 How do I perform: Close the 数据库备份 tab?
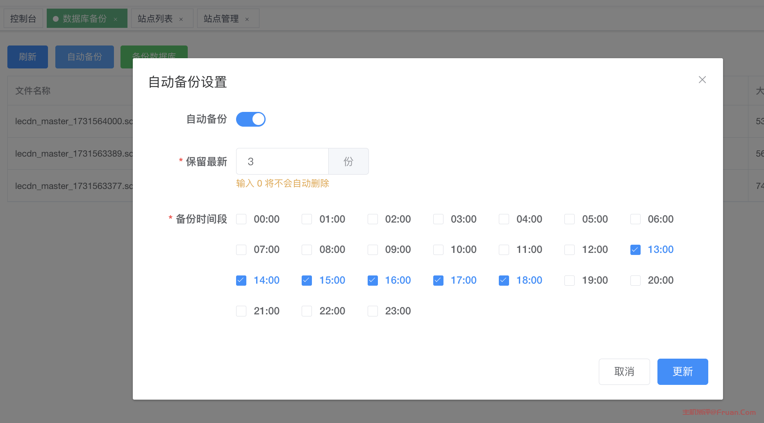pyautogui.click(x=116, y=19)
